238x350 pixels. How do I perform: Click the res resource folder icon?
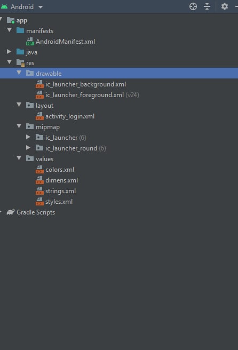20,63
